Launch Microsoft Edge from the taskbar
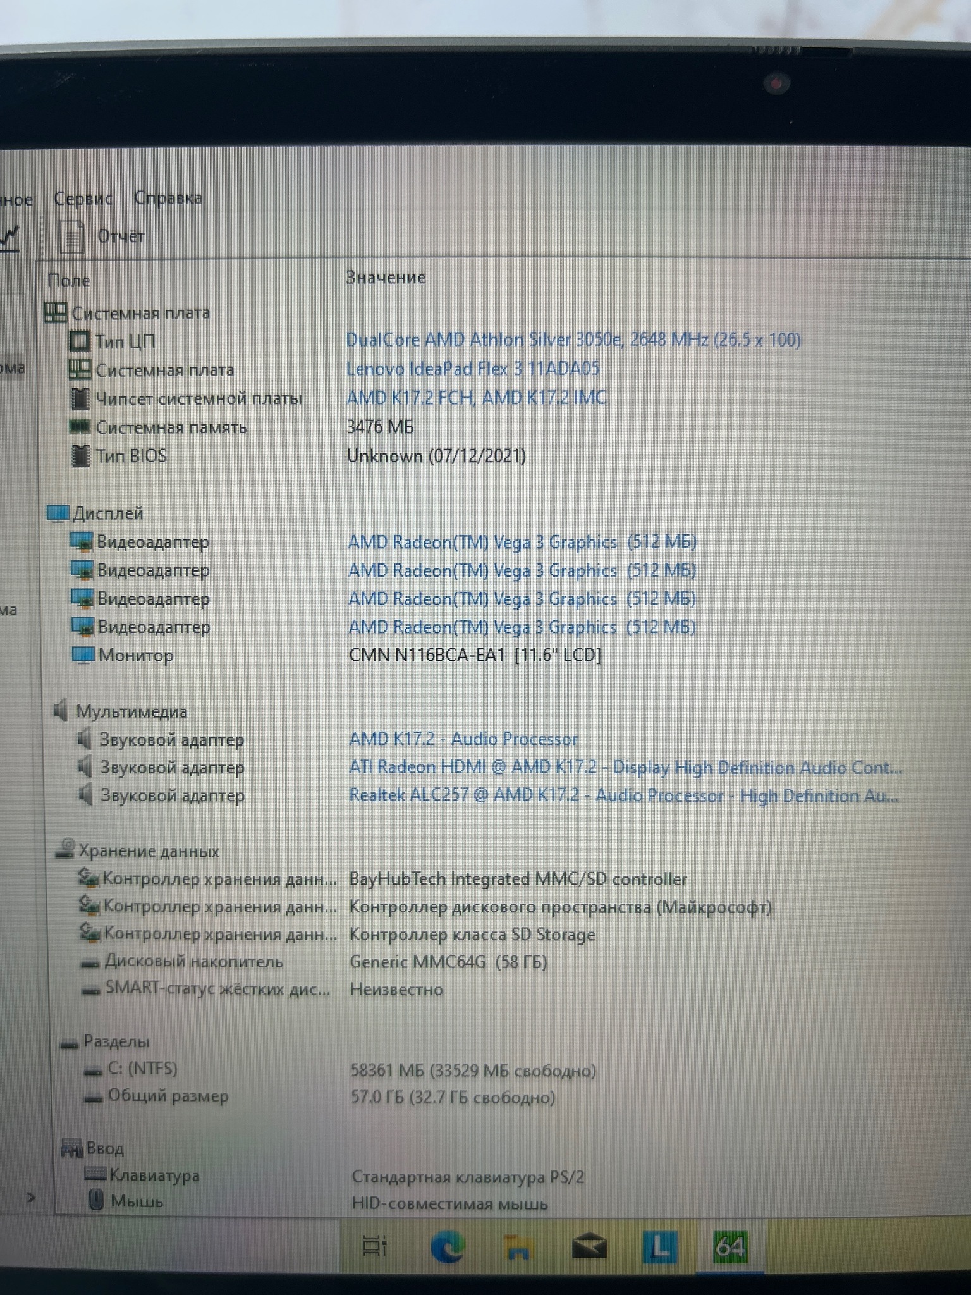Image resolution: width=971 pixels, height=1295 pixels. tap(448, 1247)
